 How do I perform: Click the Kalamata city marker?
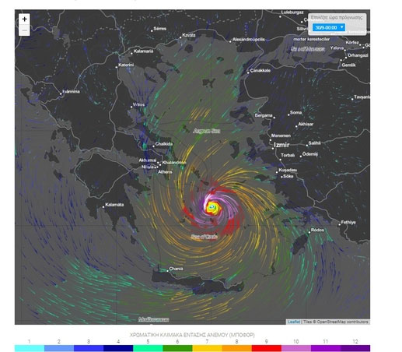103,207
